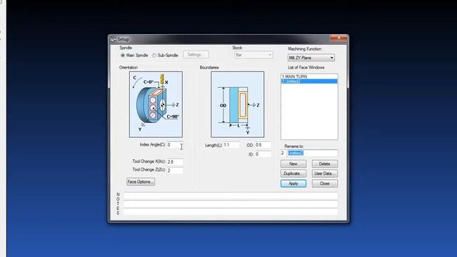Click the OD value field
Screen dimensions: 457x257
click(263, 145)
